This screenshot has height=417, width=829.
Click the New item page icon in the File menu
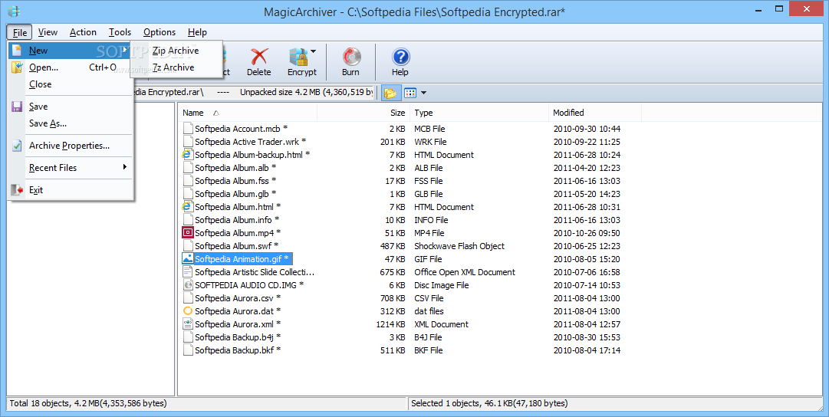pos(17,51)
